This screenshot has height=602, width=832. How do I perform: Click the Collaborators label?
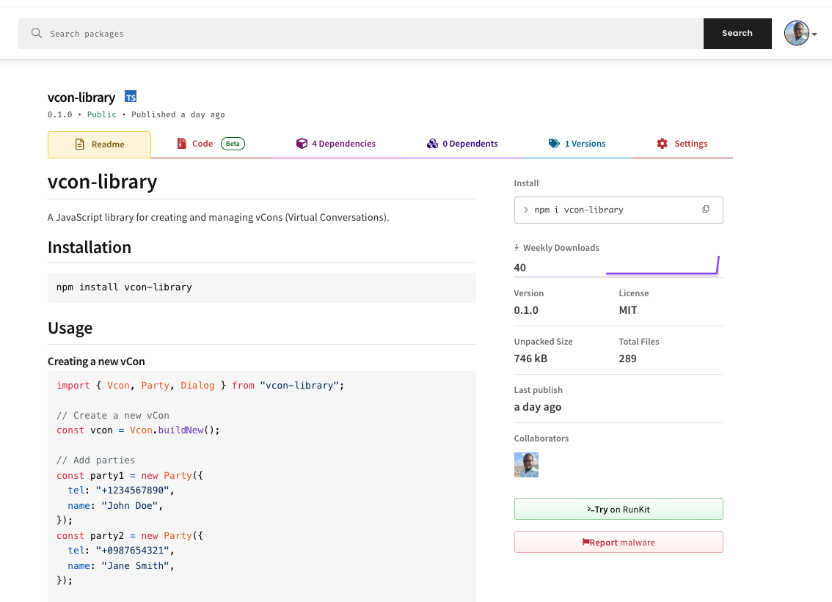click(541, 438)
